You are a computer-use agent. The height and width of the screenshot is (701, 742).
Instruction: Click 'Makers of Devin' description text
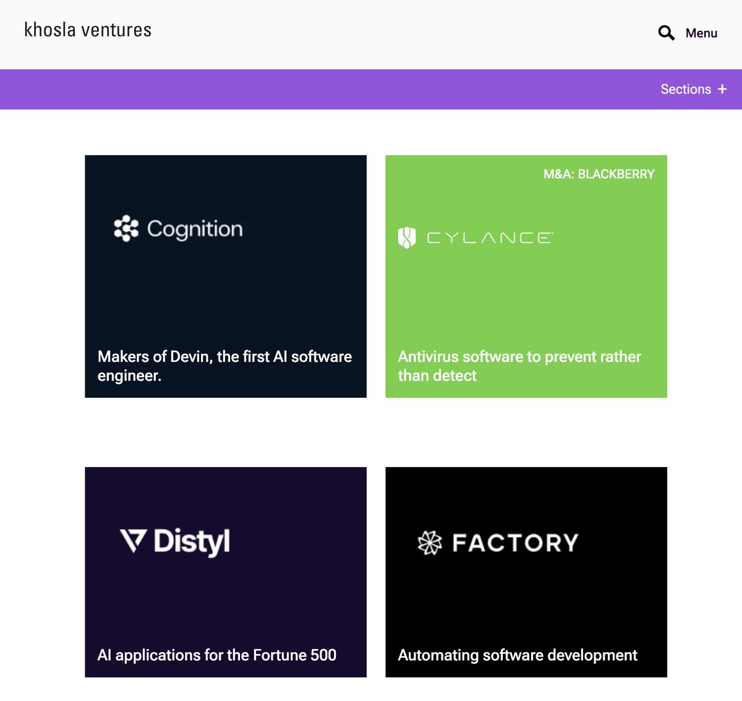coord(224,366)
